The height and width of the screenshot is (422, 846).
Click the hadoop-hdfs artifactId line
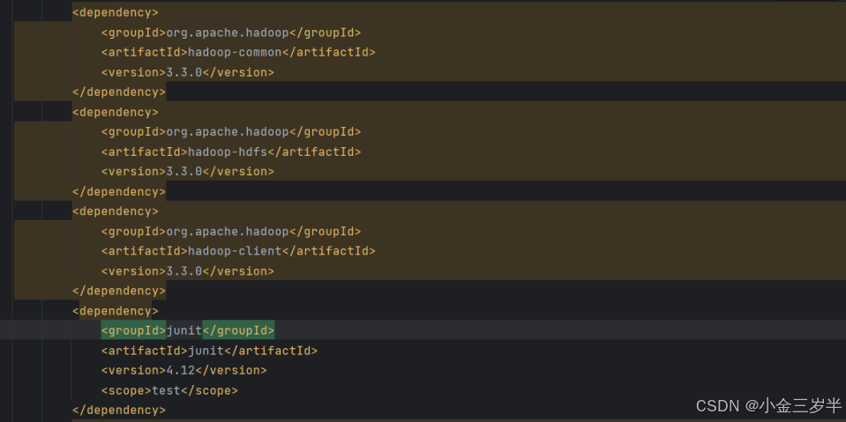pos(231,152)
